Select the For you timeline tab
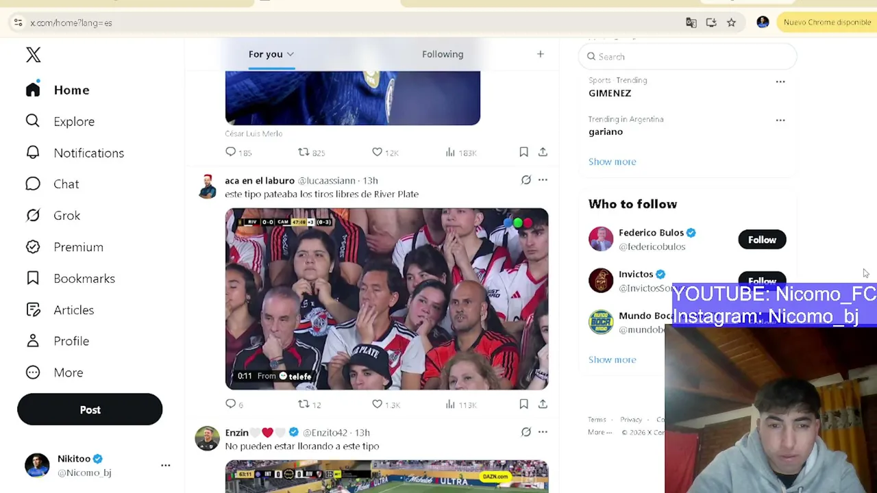The height and width of the screenshot is (493, 877). (266, 54)
